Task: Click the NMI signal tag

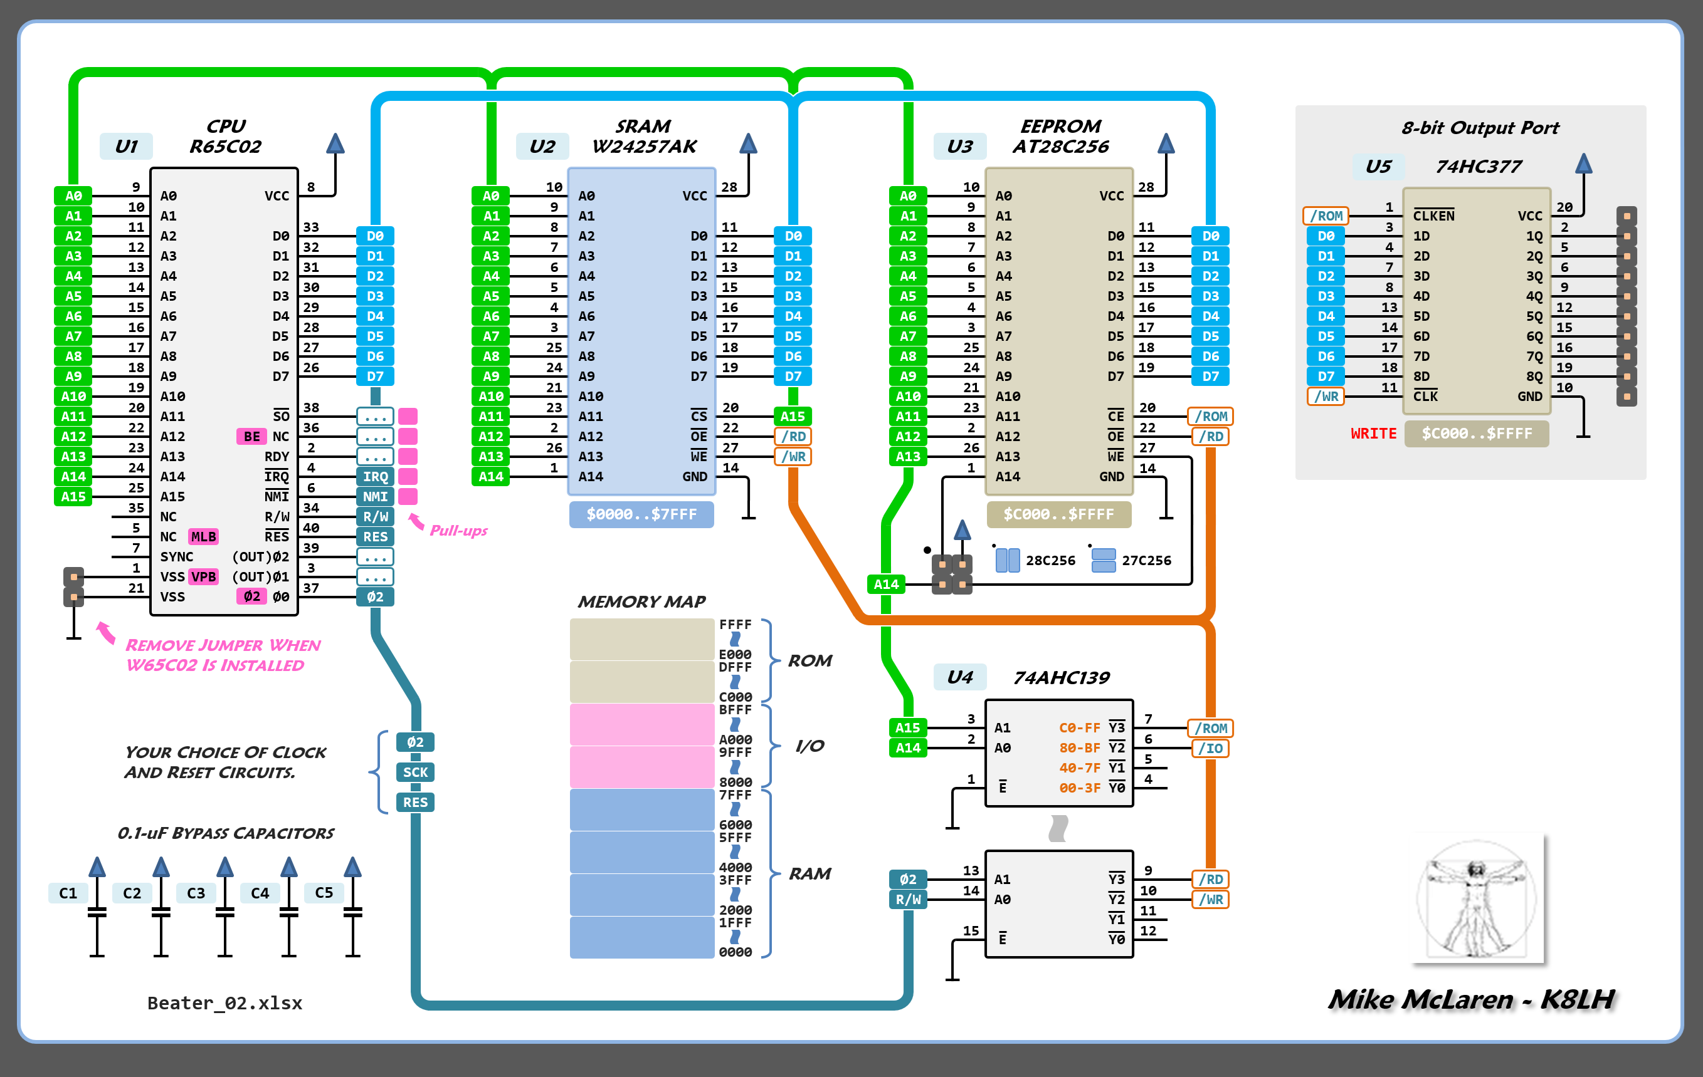Action: coord(375,496)
